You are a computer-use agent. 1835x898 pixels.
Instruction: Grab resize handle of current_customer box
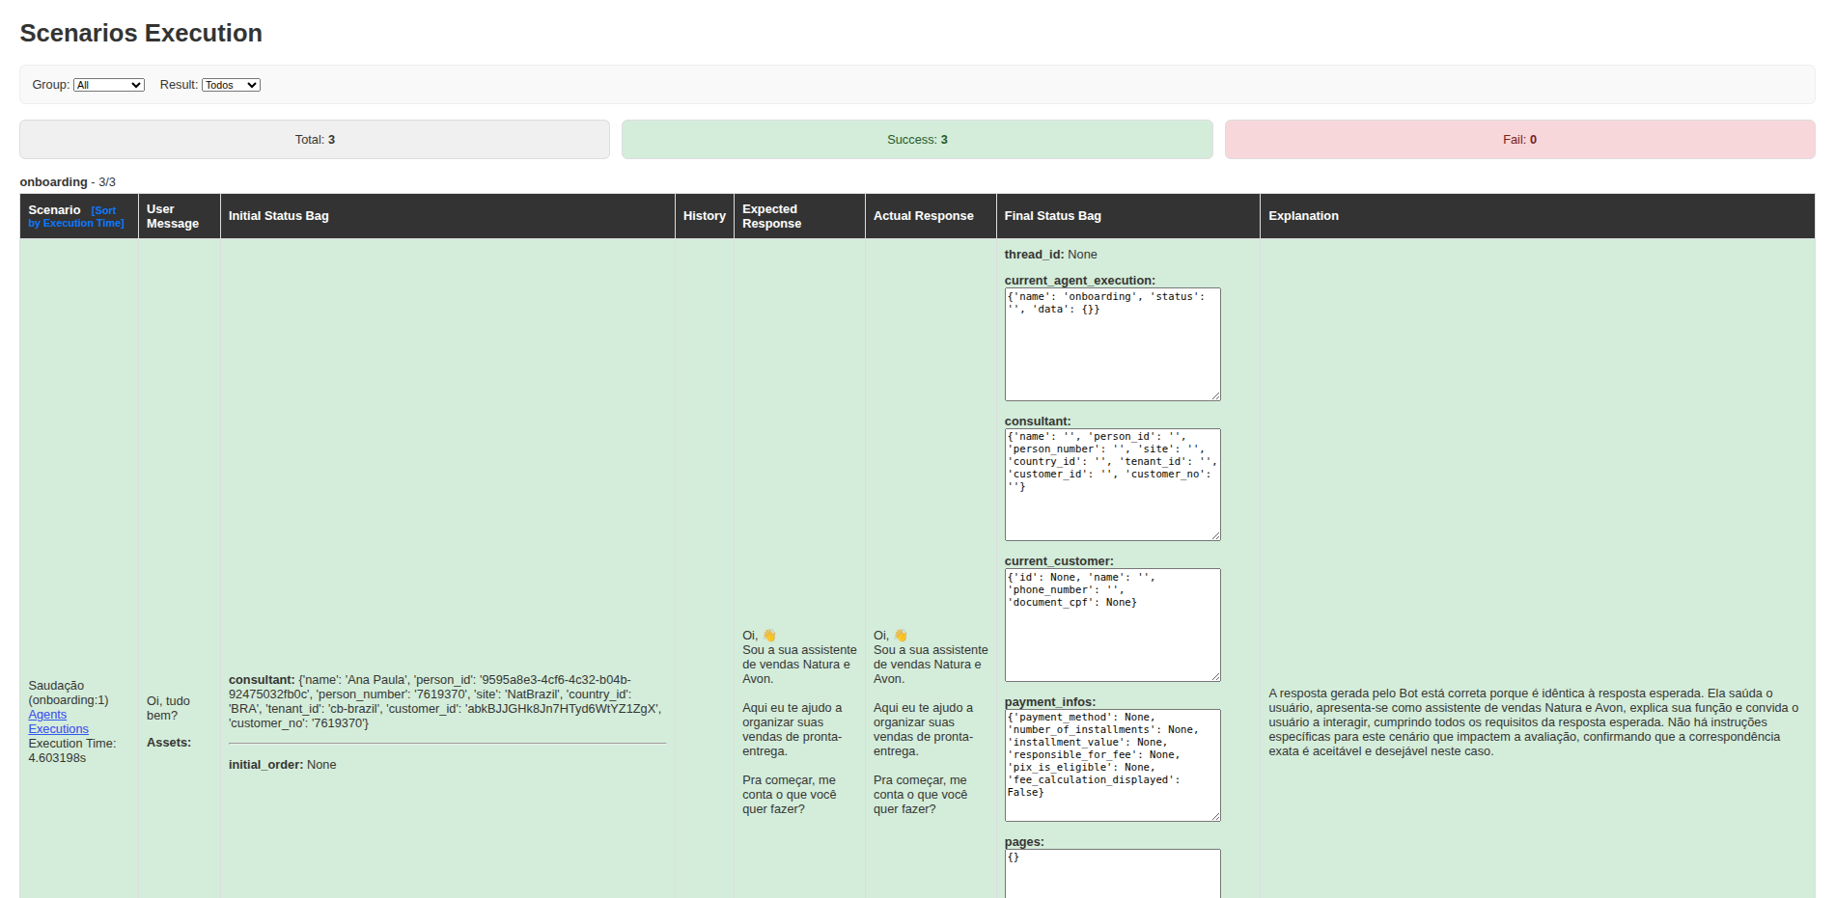[1215, 676]
